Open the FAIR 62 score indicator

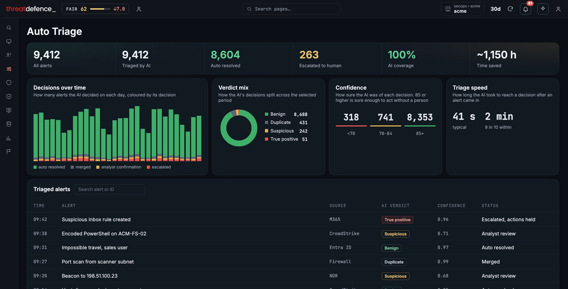click(95, 9)
